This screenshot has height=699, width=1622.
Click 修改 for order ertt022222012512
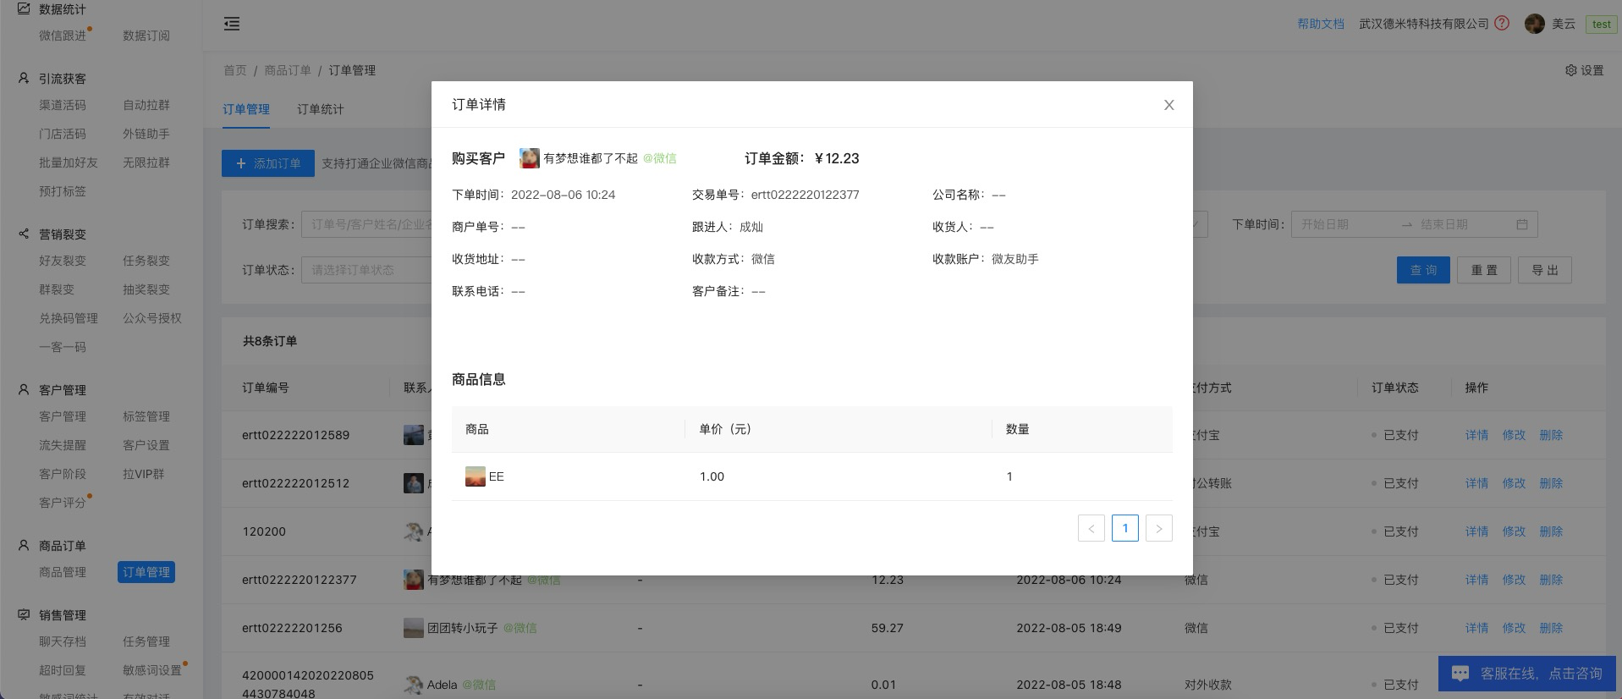(x=1514, y=483)
